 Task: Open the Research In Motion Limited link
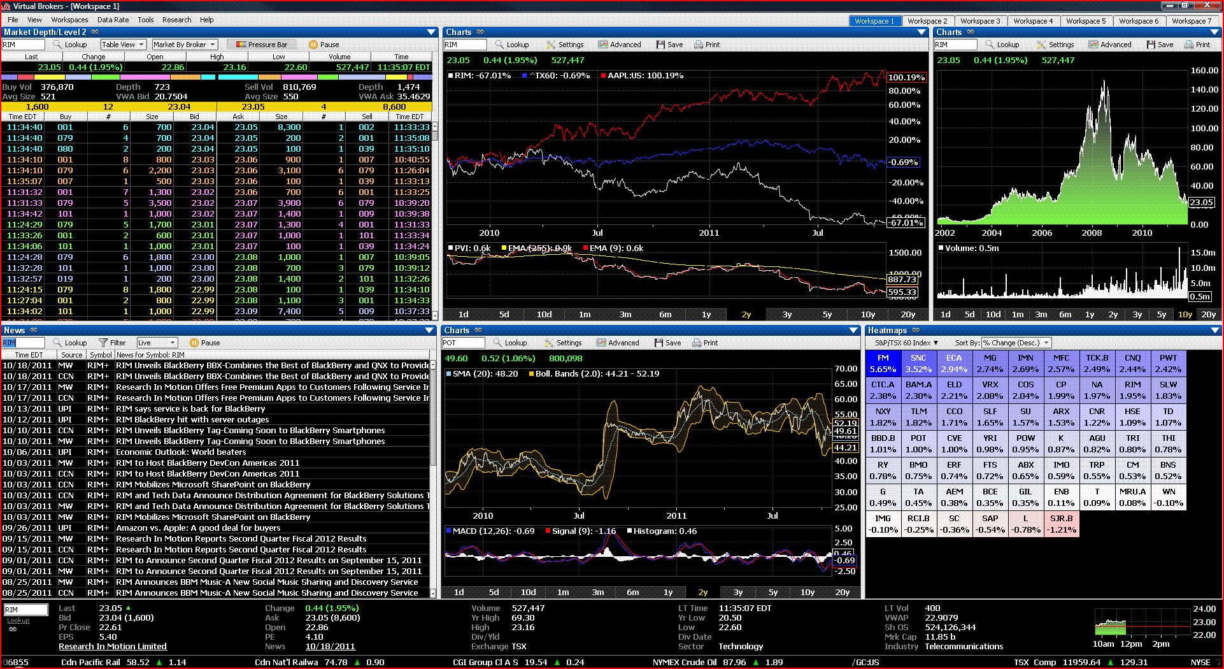[113, 646]
